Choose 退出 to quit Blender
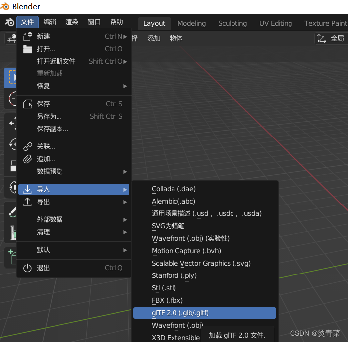This screenshot has height=342, width=348. tap(74, 268)
